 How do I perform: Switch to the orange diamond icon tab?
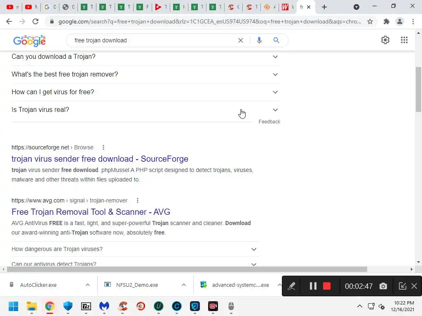click(x=270, y=7)
